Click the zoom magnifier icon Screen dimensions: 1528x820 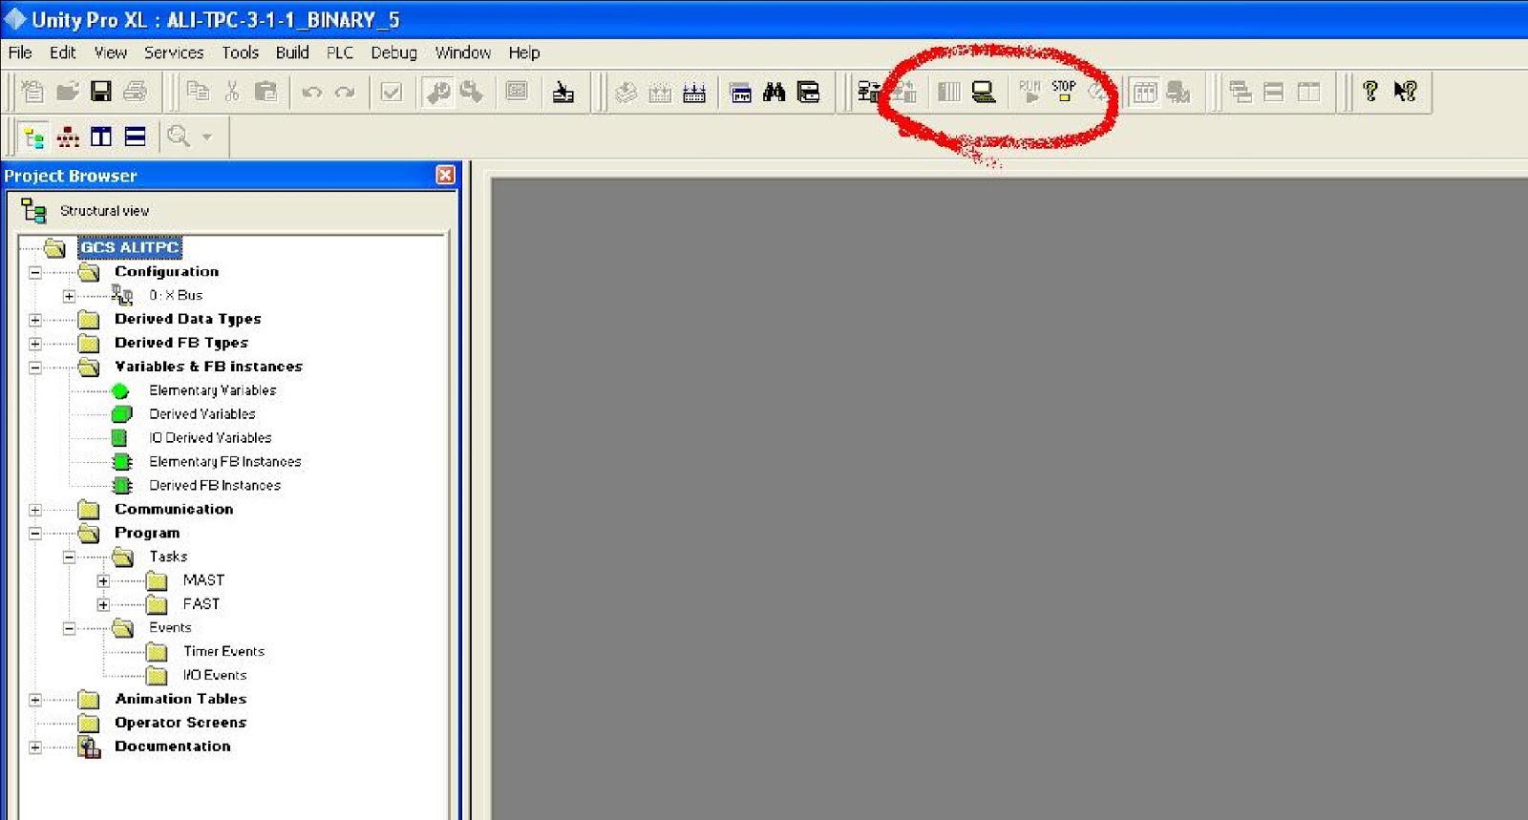[x=179, y=137]
